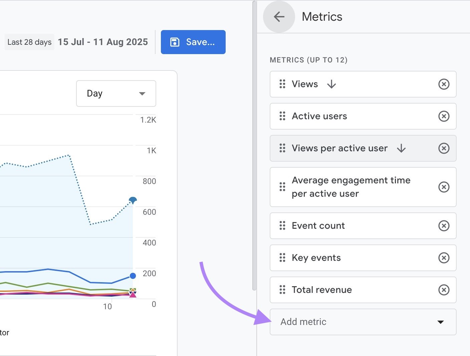Remove Average engagement time per active user
This screenshot has width=470, height=356.
pyautogui.click(x=444, y=187)
